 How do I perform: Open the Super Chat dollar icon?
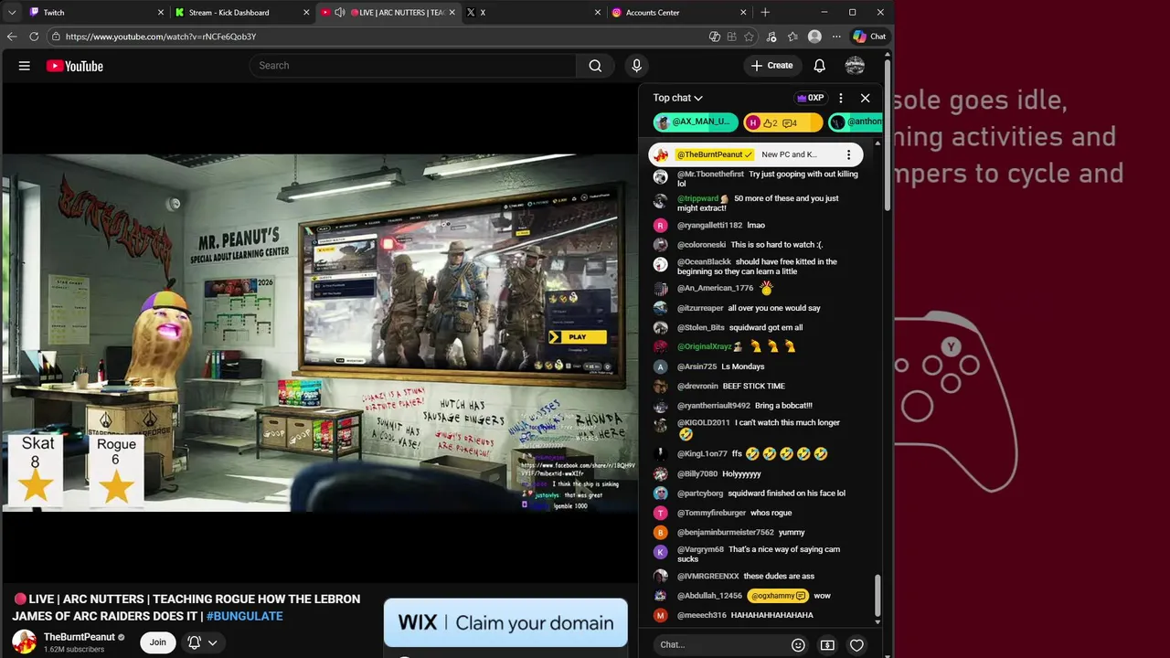[x=827, y=645]
